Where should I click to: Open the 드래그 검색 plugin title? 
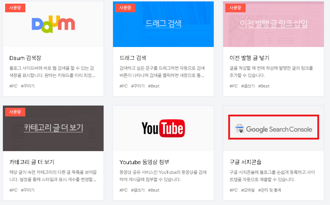point(133,58)
